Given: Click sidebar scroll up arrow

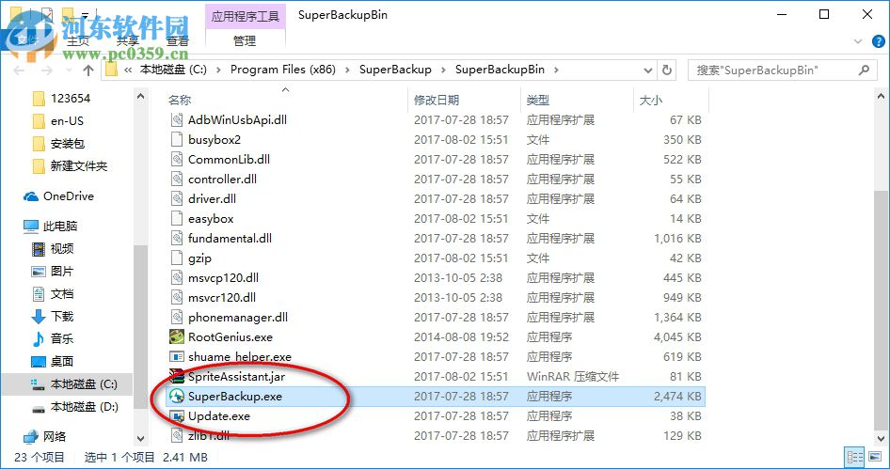Looking at the screenshot, I should 141,97.
